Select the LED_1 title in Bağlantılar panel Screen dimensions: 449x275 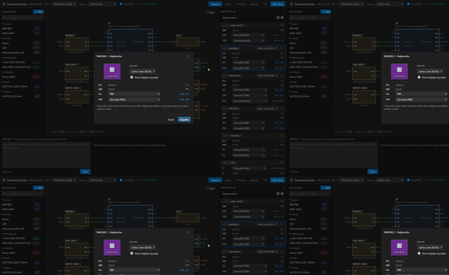[234, 163]
